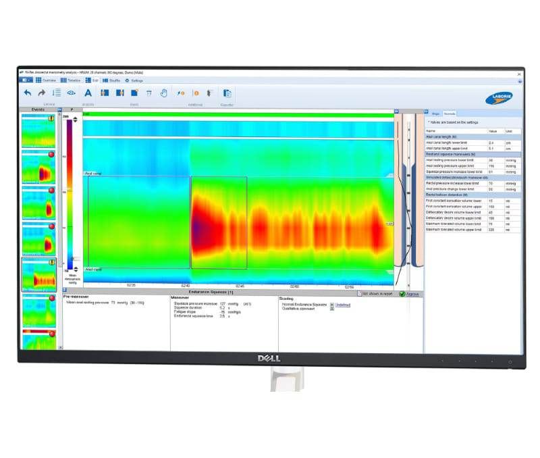Click the numbered list icon in the toolbar

[57, 93]
